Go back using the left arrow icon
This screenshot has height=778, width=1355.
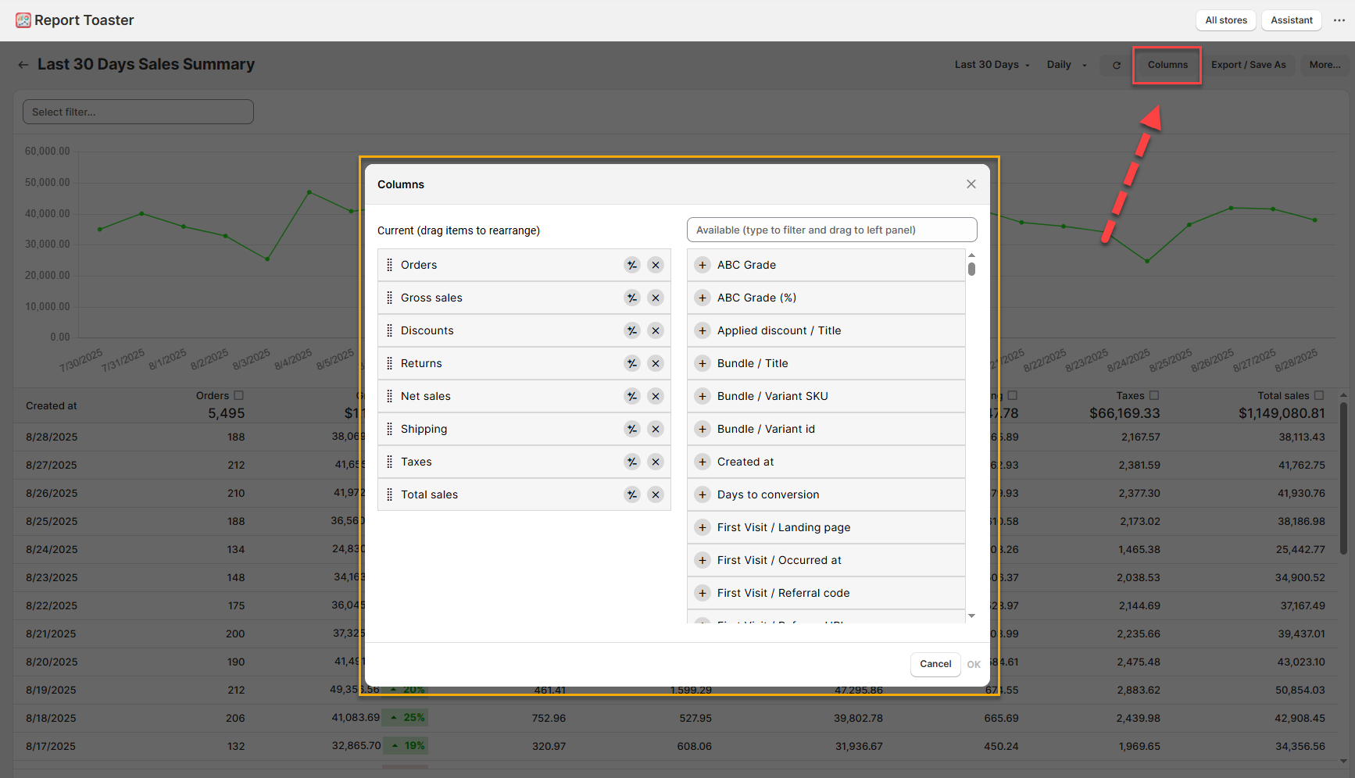(x=23, y=65)
